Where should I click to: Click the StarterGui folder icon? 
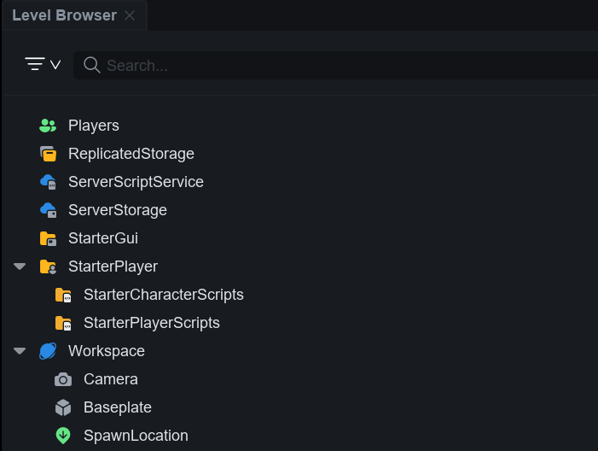pos(48,238)
